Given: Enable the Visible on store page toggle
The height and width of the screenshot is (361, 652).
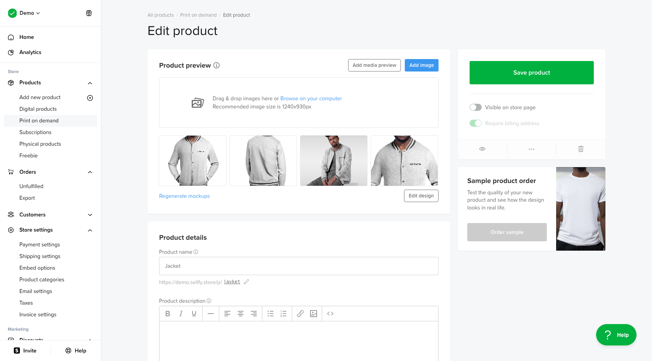Looking at the screenshot, I should (475, 107).
